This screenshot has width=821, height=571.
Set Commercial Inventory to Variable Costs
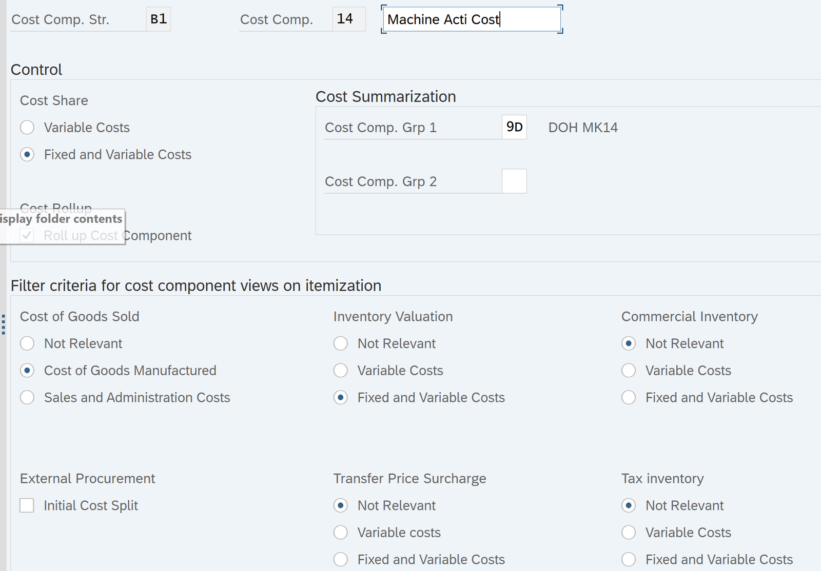(629, 371)
